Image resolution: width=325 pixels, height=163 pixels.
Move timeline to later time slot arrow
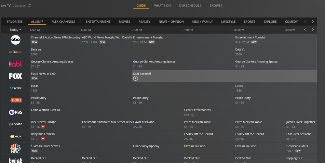pyautogui.click(x=313, y=30)
